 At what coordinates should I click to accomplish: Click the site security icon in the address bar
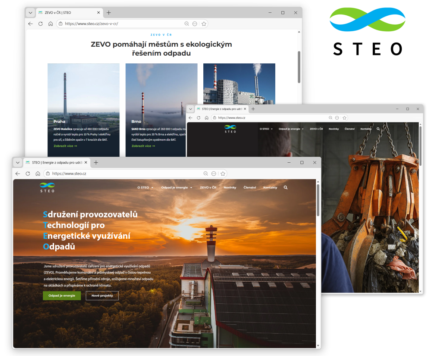tap(47, 173)
